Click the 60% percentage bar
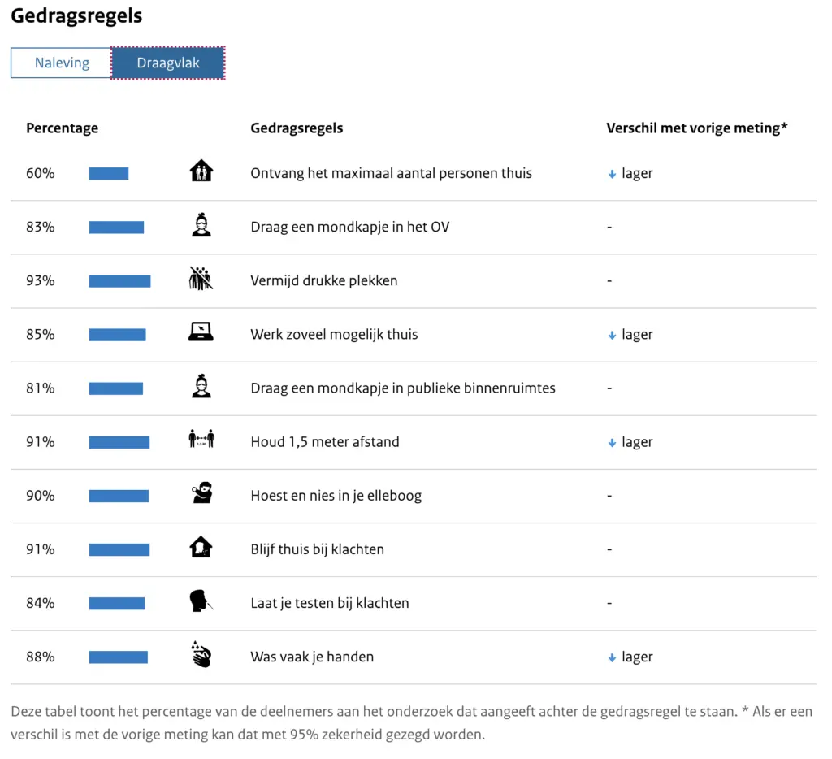Viewport: 832px width, 759px height. click(x=109, y=173)
